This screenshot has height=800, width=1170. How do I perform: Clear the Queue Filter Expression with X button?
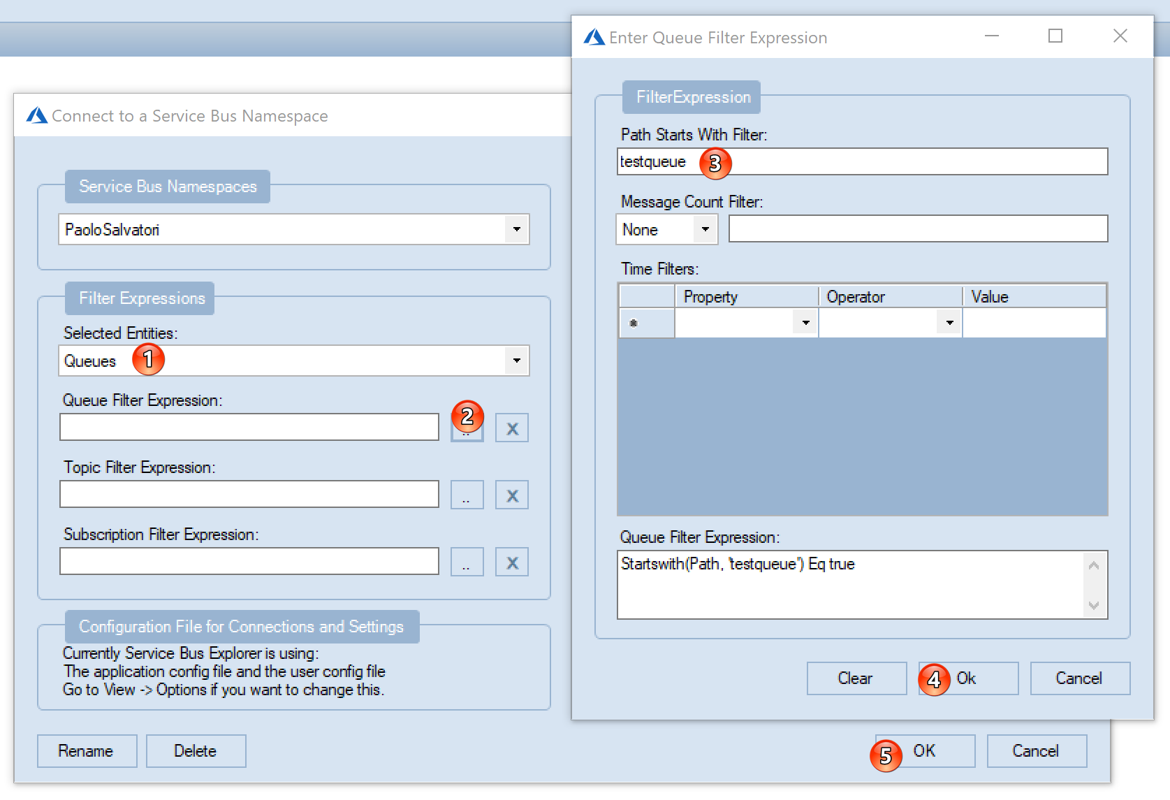(x=511, y=427)
